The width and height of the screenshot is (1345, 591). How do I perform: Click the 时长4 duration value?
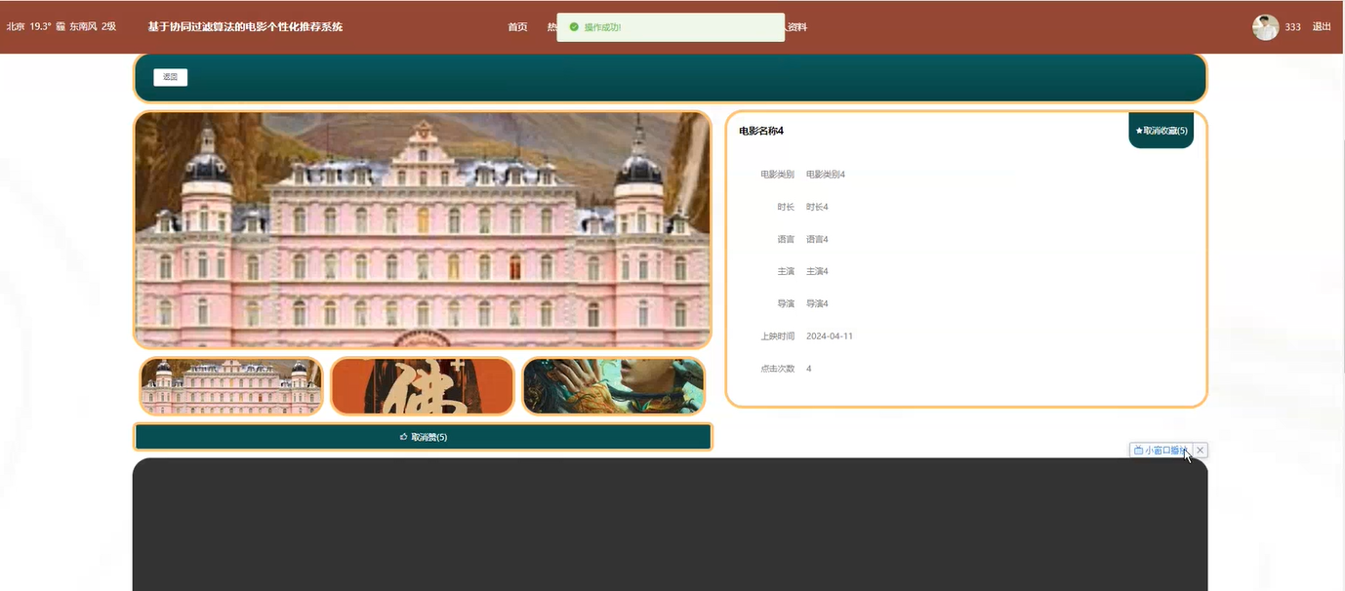[x=817, y=207]
